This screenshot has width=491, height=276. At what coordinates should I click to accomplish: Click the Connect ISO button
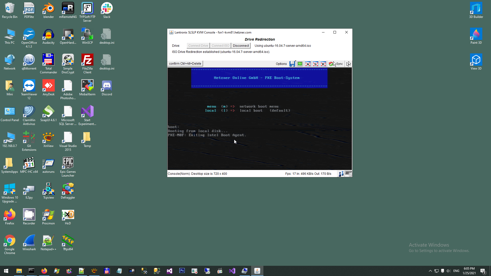pos(220,46)
